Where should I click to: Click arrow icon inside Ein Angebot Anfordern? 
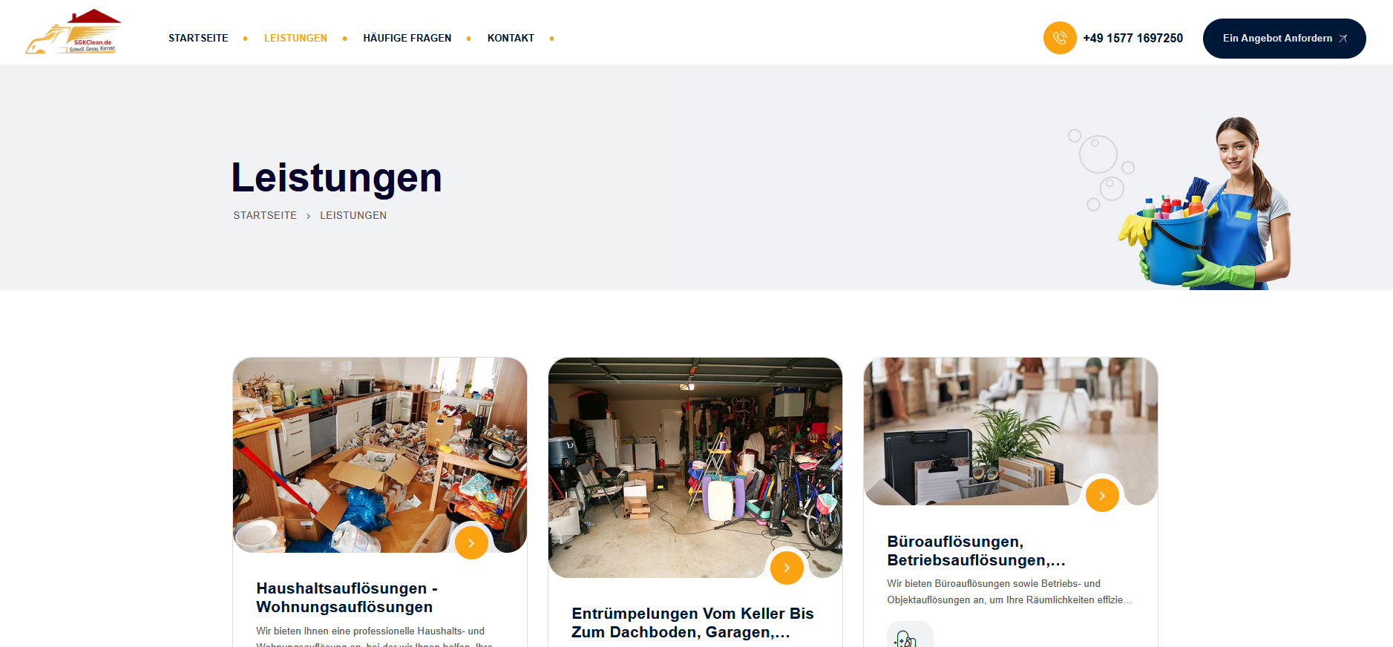(1343, 39)
